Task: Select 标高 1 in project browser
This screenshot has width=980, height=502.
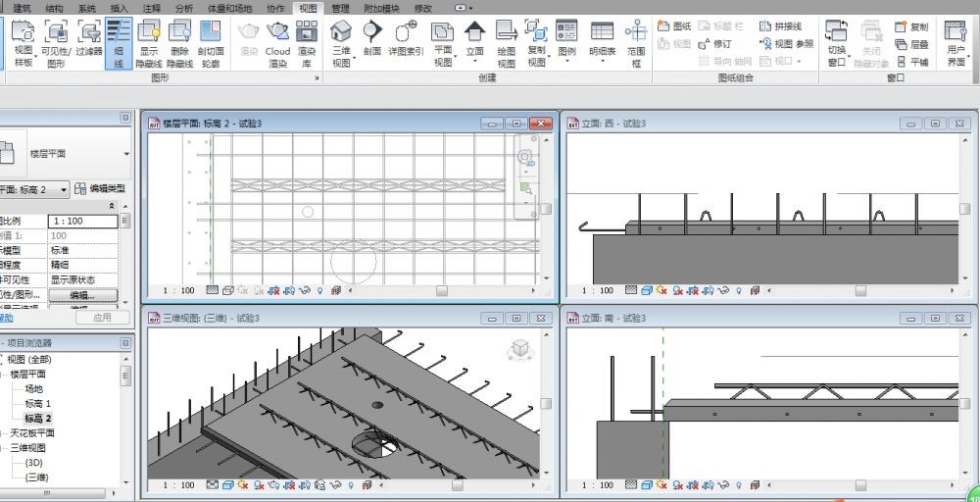Action: [x=38, y=404]
